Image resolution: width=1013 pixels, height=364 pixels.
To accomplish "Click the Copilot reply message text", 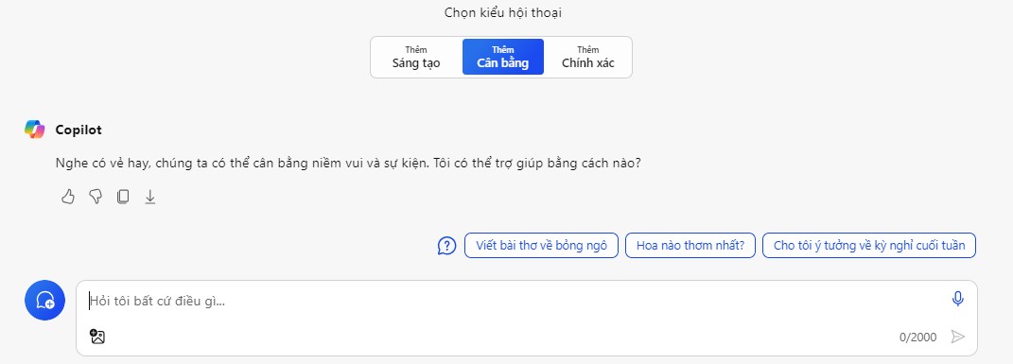I will [x=348, y=164].
